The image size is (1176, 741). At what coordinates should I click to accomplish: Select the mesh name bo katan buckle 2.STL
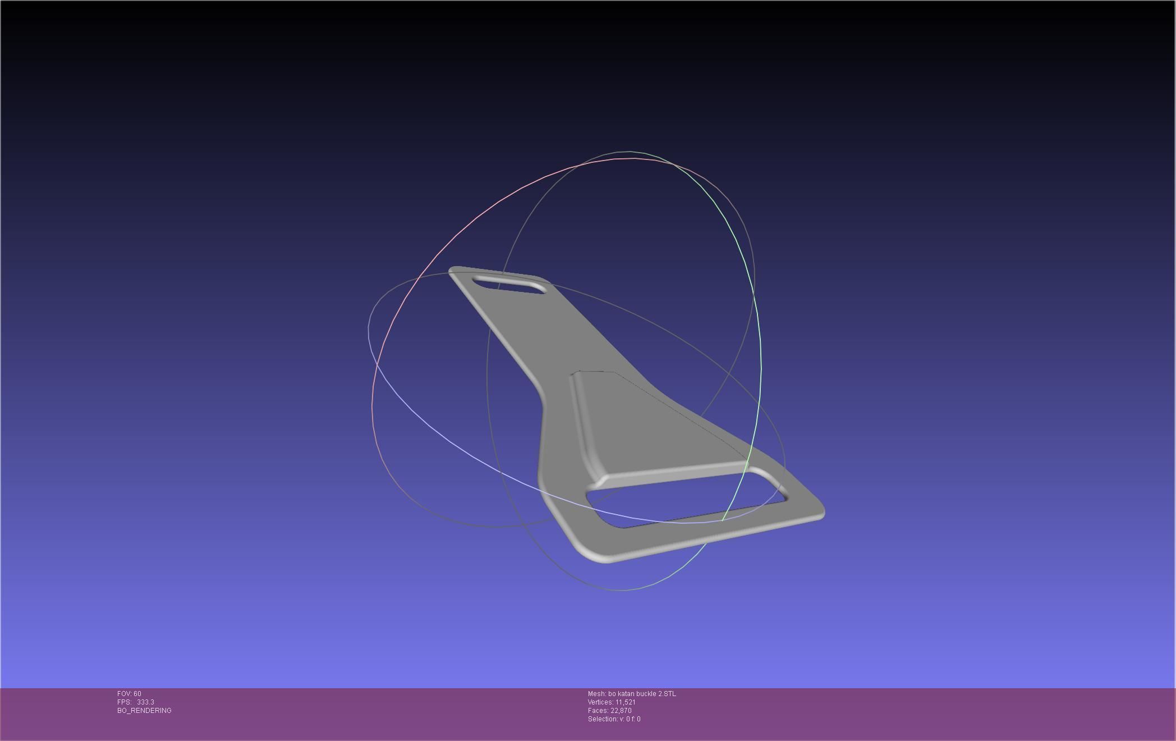[642, 694]
